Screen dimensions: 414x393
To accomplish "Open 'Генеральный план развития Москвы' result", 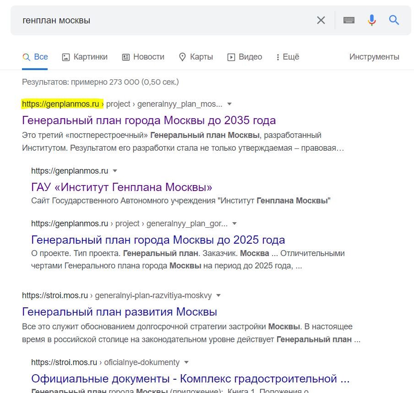I will click(x=119, y=312).
